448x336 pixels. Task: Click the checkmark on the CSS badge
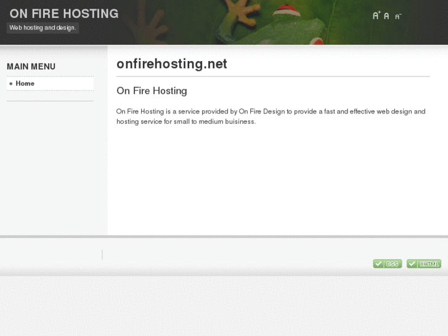378,264
